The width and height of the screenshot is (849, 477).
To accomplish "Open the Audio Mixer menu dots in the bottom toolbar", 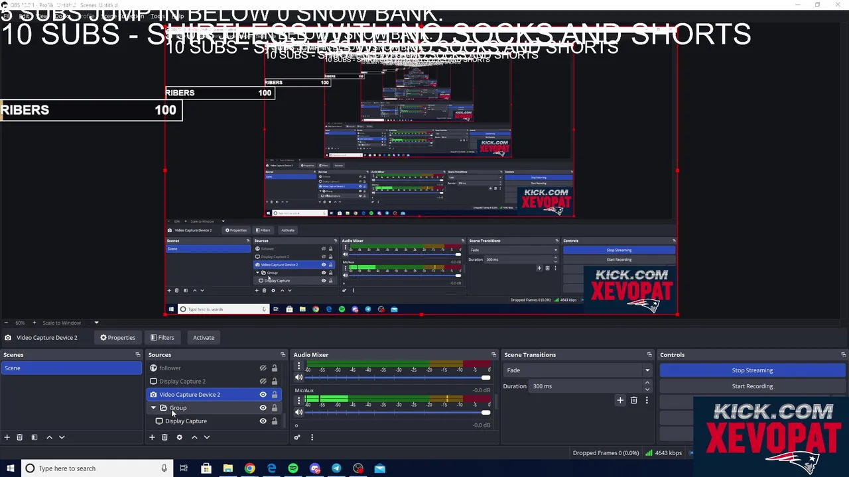I will (x=312, y=437).
